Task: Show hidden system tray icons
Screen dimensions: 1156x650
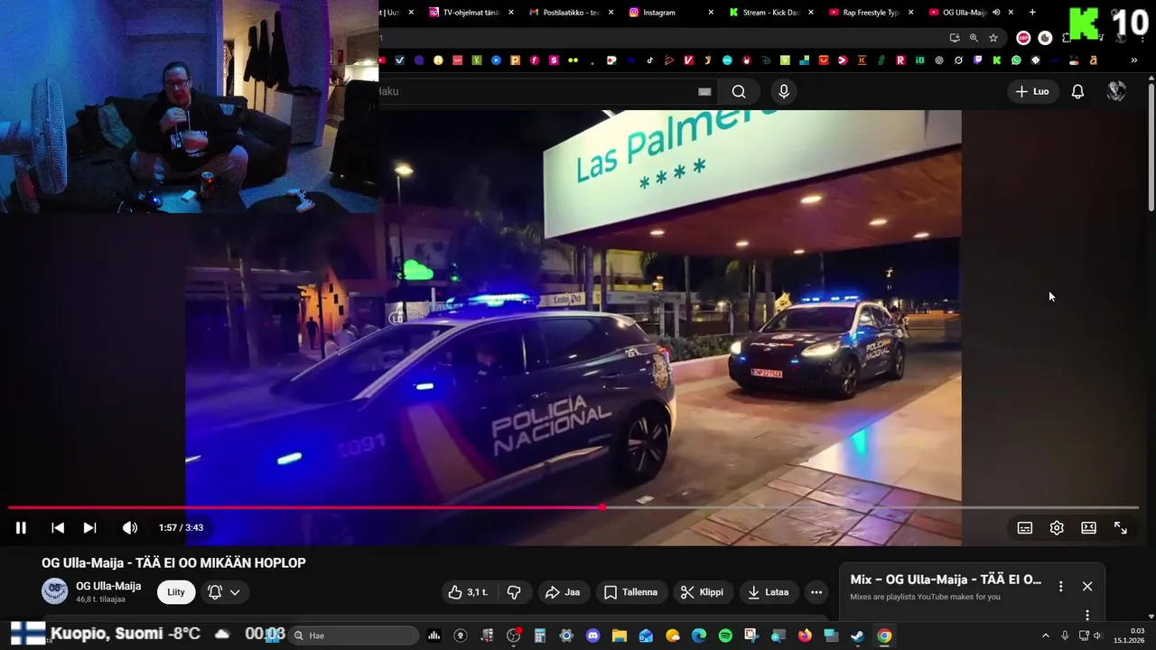Action: point(1045,636)
